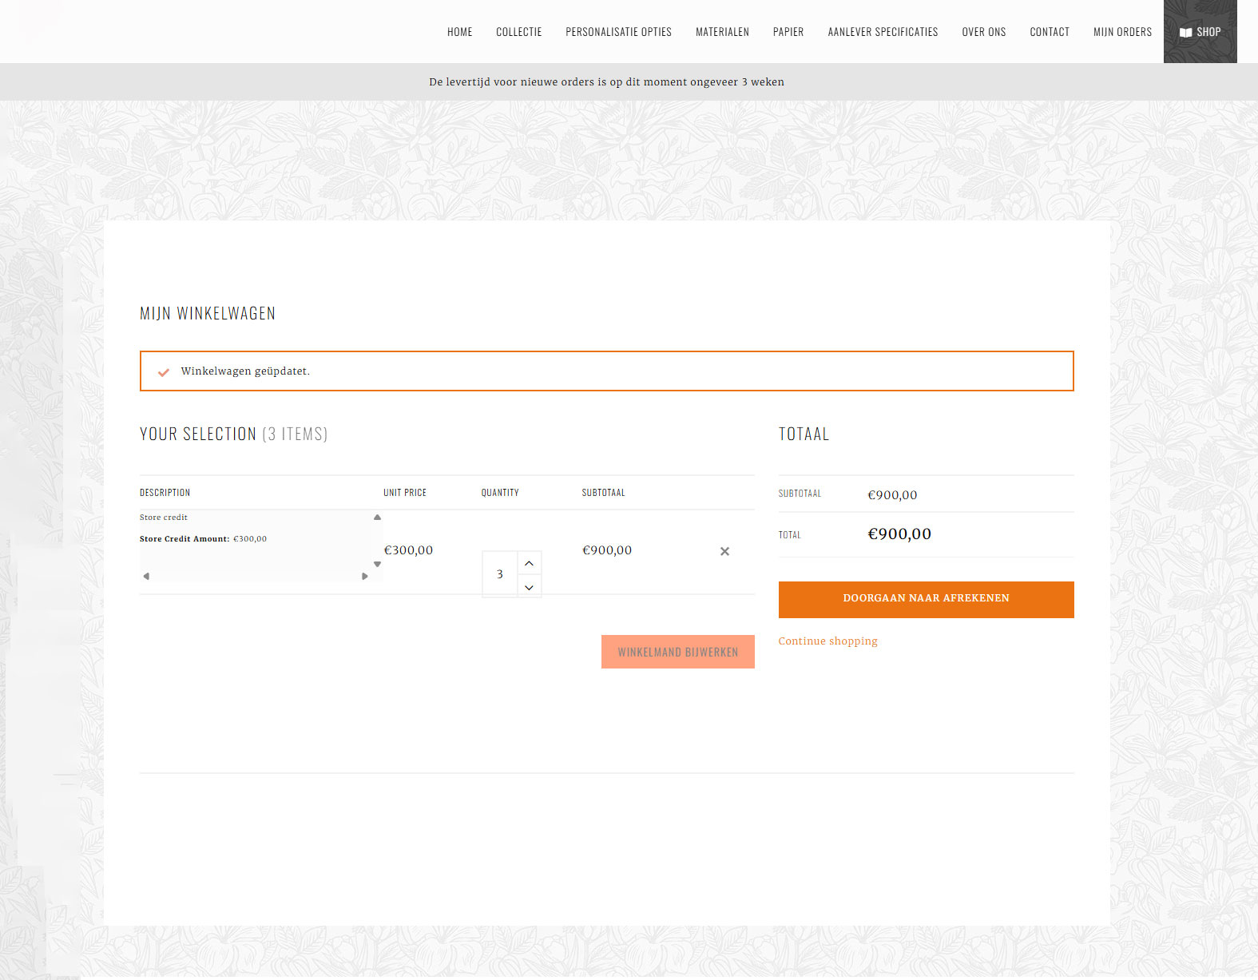
Task: Navigate to Materialen
Action: [x=722, y=32]
